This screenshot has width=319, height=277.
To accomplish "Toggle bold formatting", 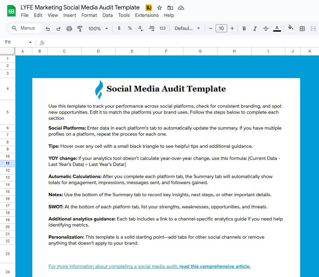I will pos(244,28).
